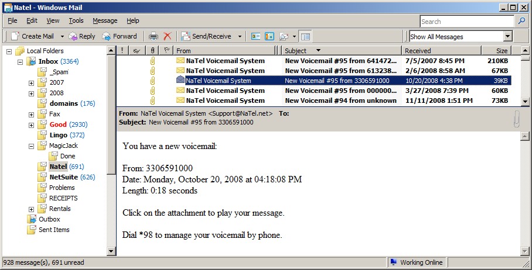The height and width of the screenshot is (270, 532).
Task: Click the folder pane scroll down arrow
Action: coord(111,251)
